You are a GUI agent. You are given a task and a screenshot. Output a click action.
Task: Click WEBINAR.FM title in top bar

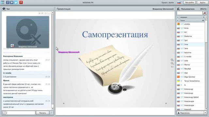pyautogui.click(x=88, y=3)
